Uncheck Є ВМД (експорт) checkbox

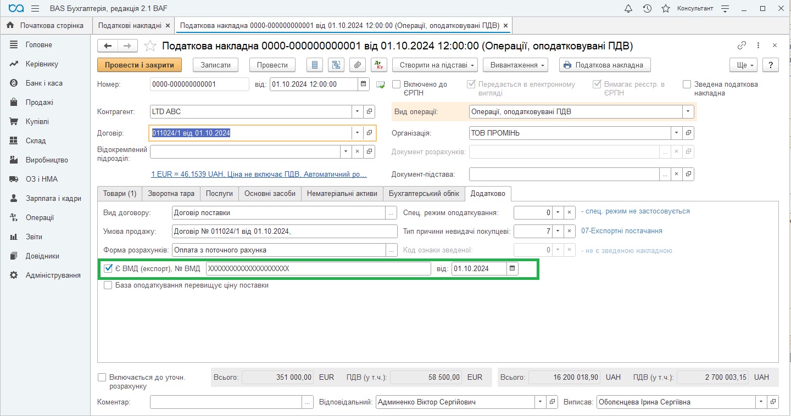tap(108, 268)
